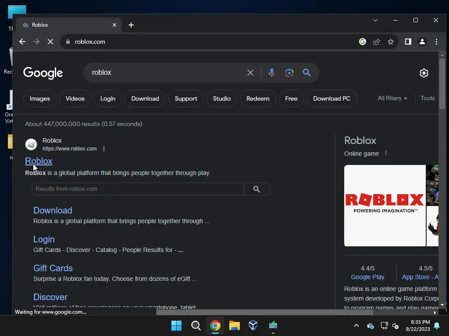Click the Roblox site favicon in result
449x336 pixels.
31,144
